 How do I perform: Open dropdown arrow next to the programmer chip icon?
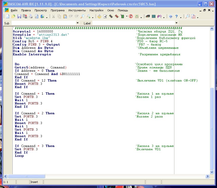(x=127, y=17)
